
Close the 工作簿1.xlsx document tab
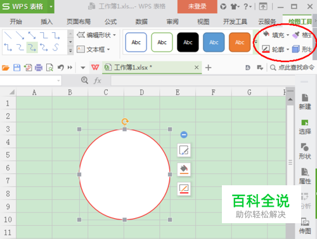click(x=197, y=68)
